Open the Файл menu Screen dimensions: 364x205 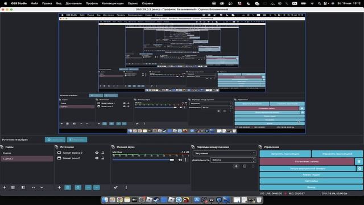point(35,3)
